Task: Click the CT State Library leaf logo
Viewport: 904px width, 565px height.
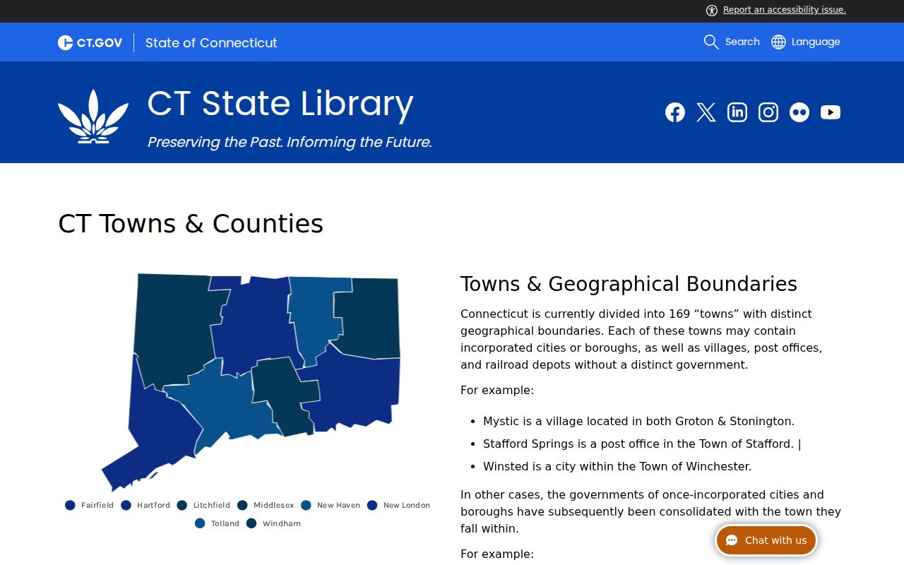Action: tap(93, 117)
